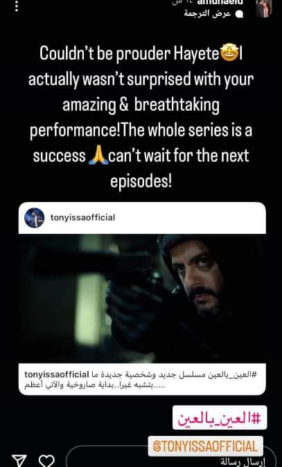Open the story poster's profile picture
282x467 pixels.
pos(264,8)
